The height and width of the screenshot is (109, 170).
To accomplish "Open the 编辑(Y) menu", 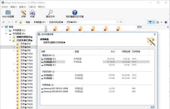I will tap(14, 7).
